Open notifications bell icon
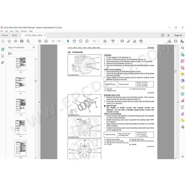This screenshot has height=185, width=185. tap(169, 35)
